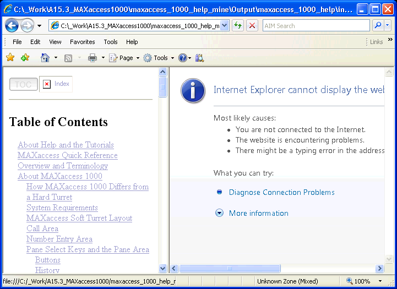
Task: Run search with the magnifier button
Action: coord(378,25)
